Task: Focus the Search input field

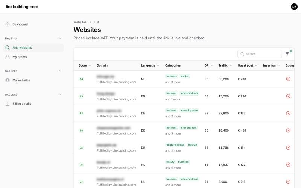Action: (x=260, y=54)
